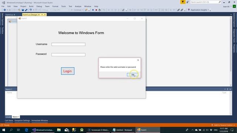Open the Properties side tab
Viewport: 237px width, 133px height.
[x=234, y=48]
